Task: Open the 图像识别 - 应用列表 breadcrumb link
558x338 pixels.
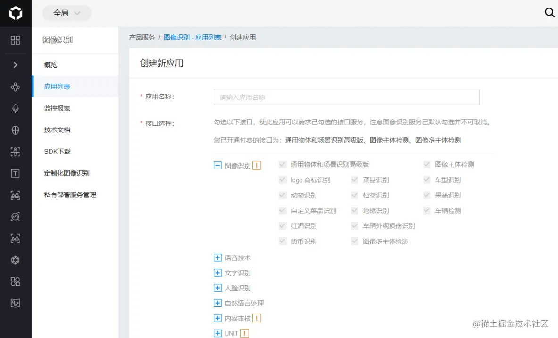Action: (x=192, y=37)
